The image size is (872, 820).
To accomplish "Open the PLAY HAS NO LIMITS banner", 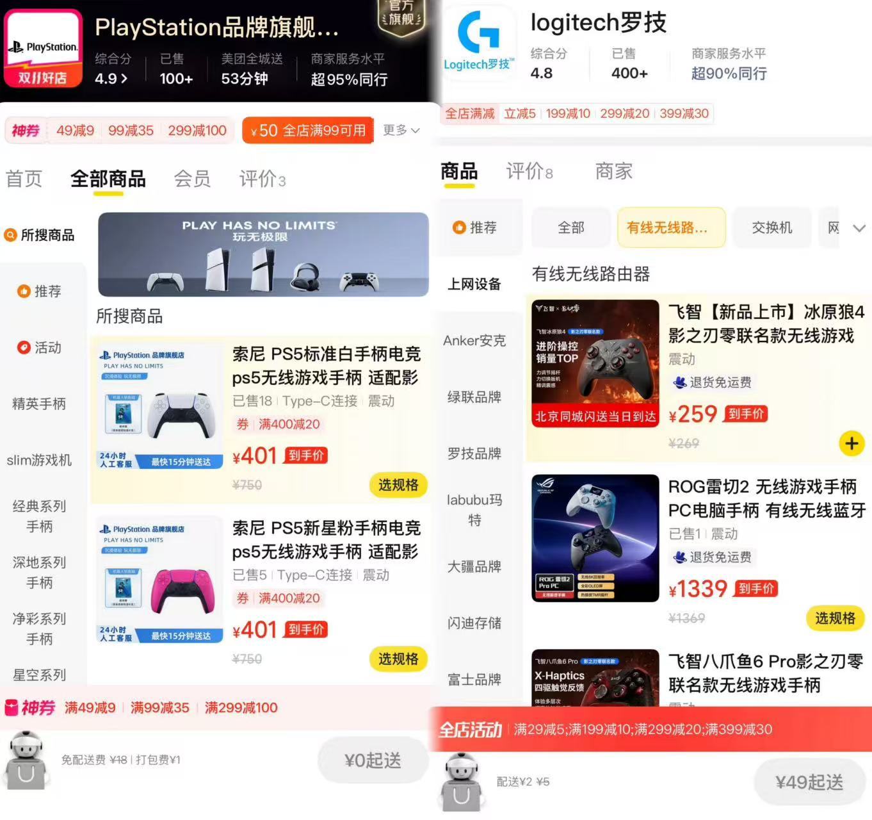I will point(263,254).
